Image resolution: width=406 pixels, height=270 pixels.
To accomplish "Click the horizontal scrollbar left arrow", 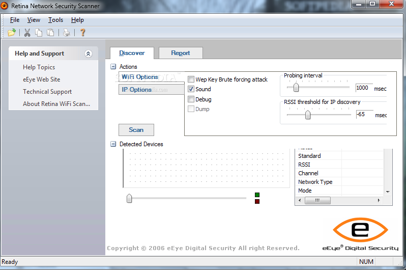I will tap(300, 200).
